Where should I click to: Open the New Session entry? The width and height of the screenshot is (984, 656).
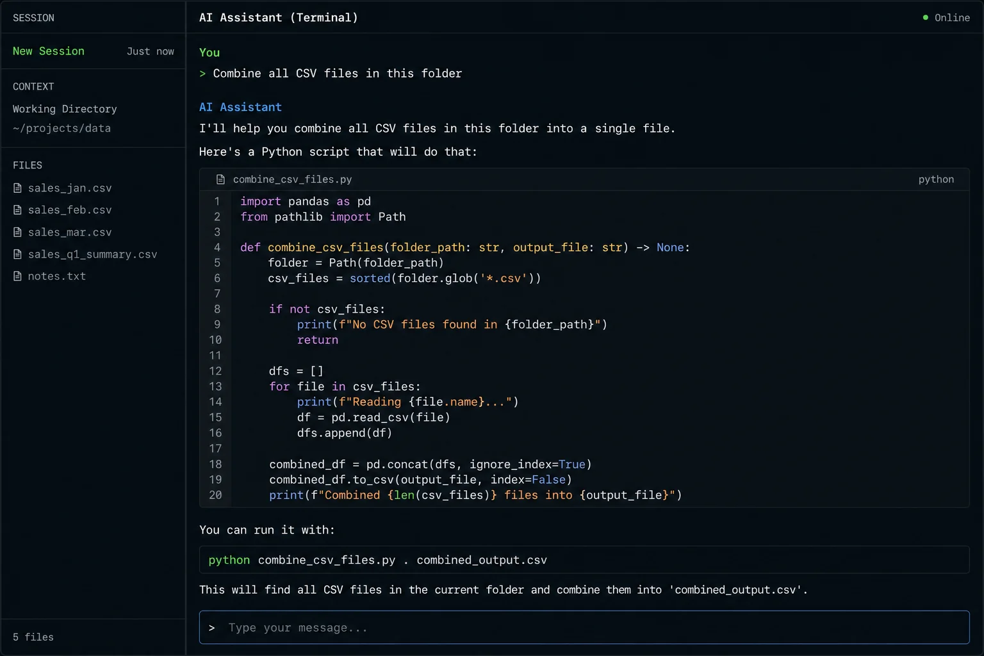click(x=94, y=51)
